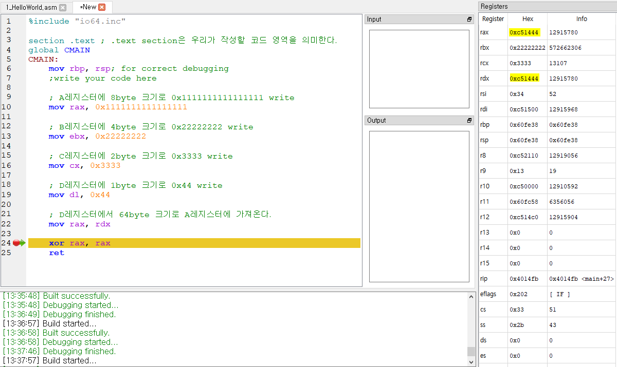The image size is (617, 367).
Task: Click r11 hex value 0x60fc58
Action: [x=524, y=202]
